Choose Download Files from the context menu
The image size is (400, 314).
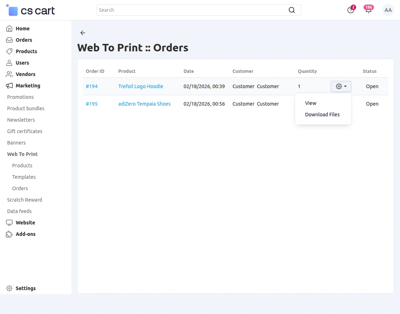click(x=322, y=115)
